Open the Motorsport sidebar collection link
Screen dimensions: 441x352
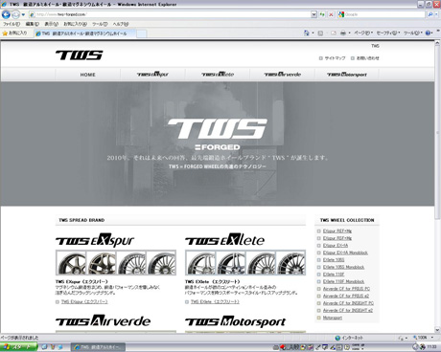[333, 318]
